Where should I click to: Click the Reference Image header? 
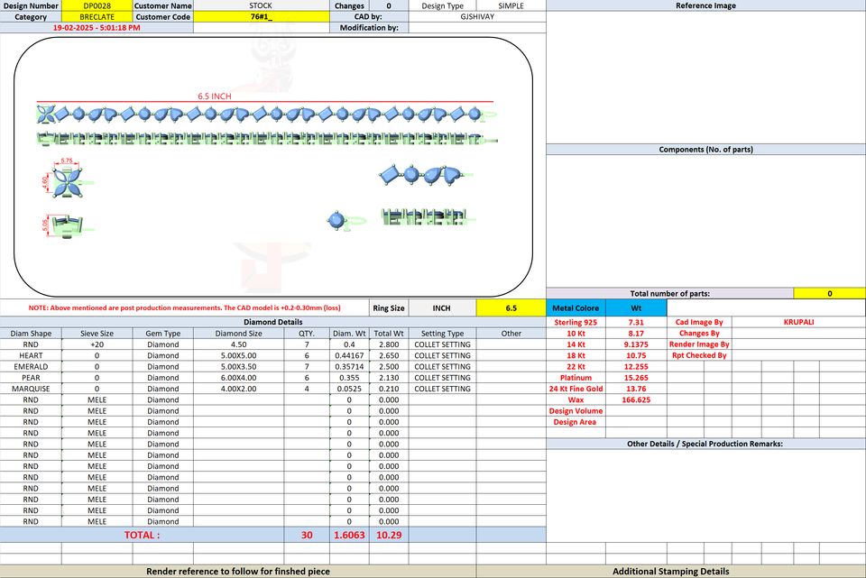click(x=705, y=5)
